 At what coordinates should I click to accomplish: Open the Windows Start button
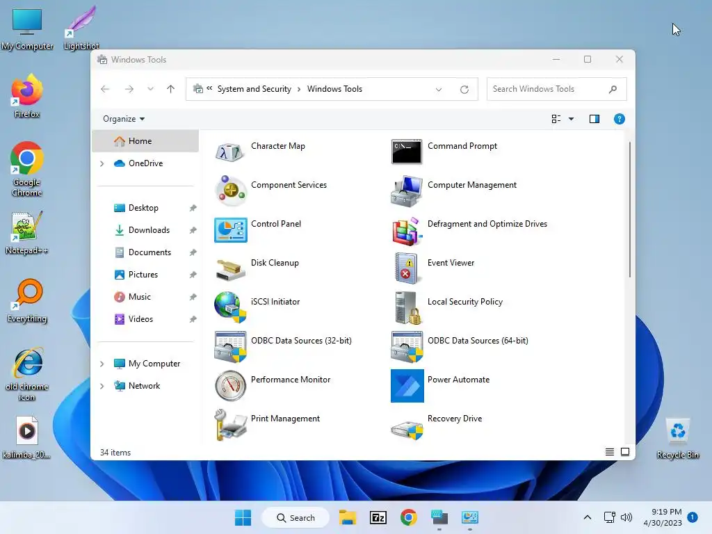[243, 517]
